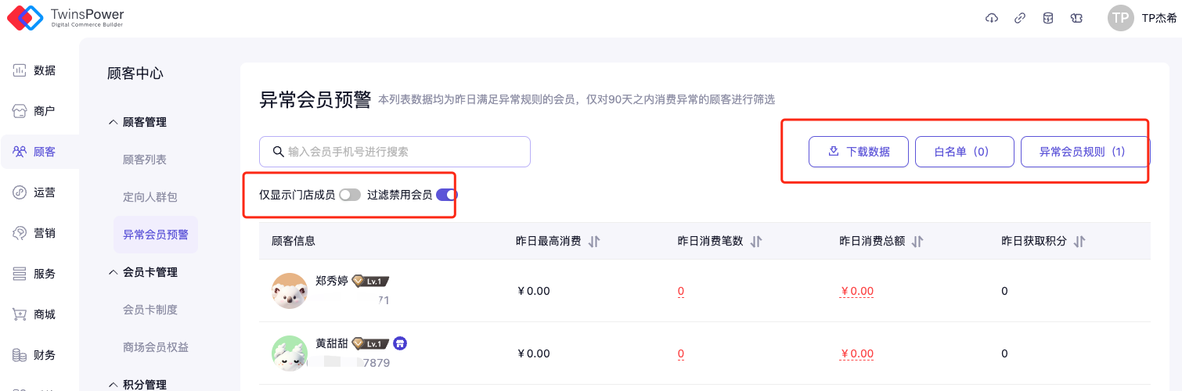Collapse the 会员卡管理 section
Viewport: 1182px width, 391px height.
click(114, 272)
